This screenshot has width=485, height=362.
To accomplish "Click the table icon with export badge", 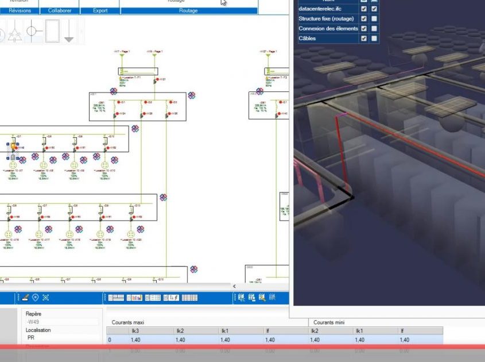I will coord(252,298).
